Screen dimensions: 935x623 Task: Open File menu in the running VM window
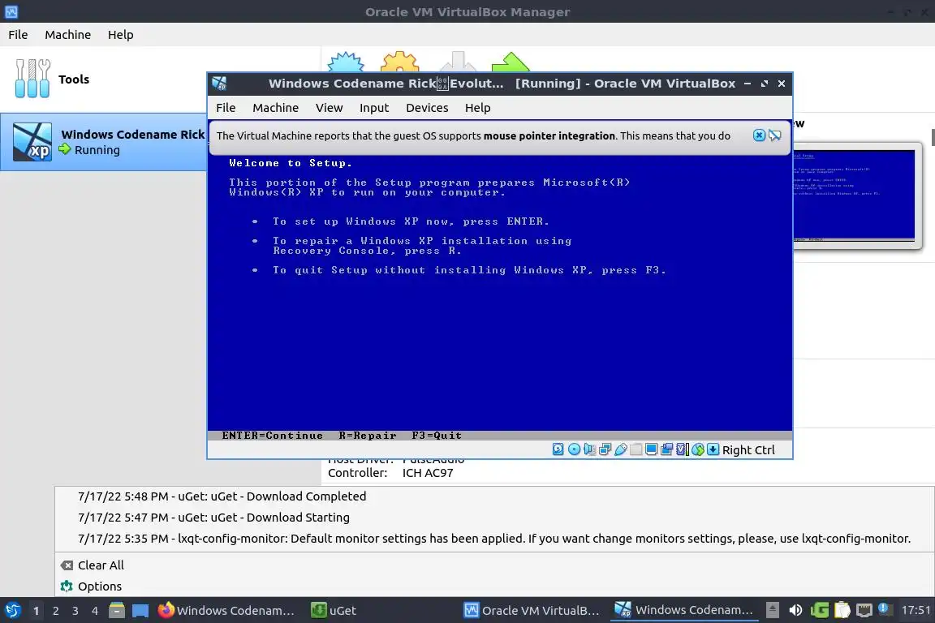(226, 108)
